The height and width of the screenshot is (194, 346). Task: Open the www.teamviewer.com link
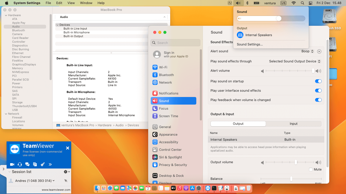(x=56, y=190)
